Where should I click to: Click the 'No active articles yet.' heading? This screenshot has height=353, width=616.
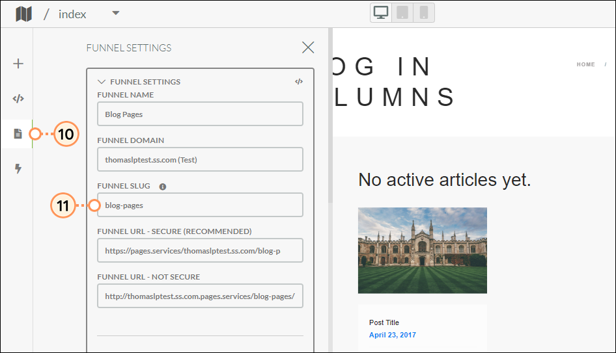point(444,180)
